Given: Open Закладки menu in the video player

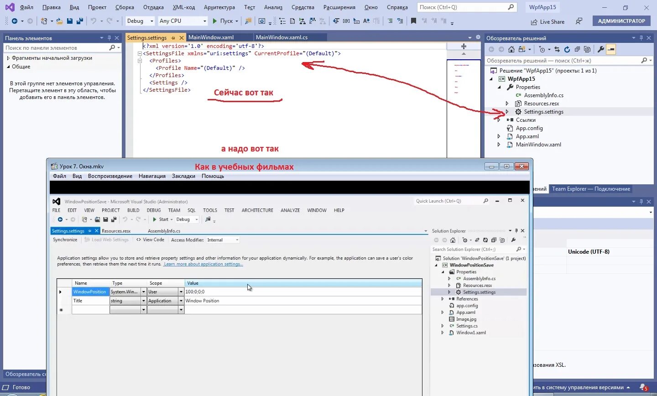Looking at the screenshot, I should 183,176.
